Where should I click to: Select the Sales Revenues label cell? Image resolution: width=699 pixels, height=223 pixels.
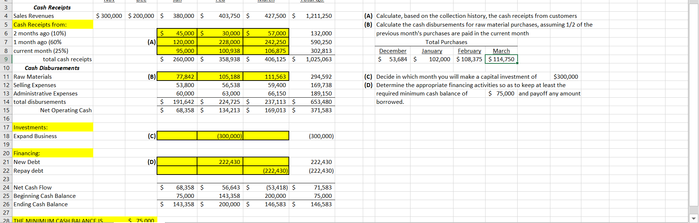pyautogui.click(x=52, y=16)
